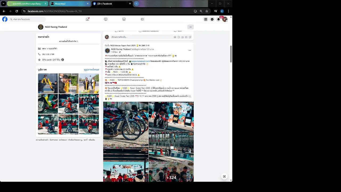Open www.ngoasean.com link in post
341x192 pixels.
141,61
